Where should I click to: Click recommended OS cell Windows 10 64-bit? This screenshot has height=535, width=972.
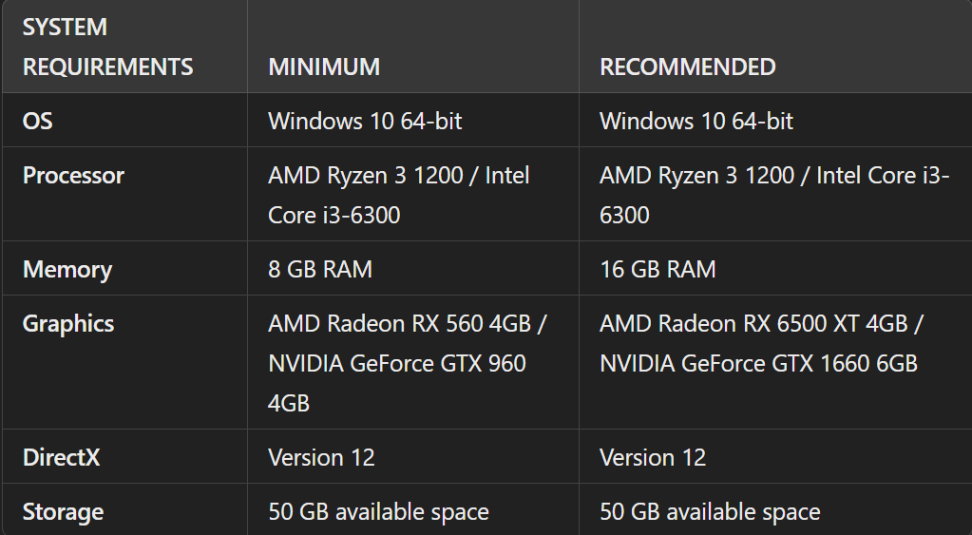[696, 121]
